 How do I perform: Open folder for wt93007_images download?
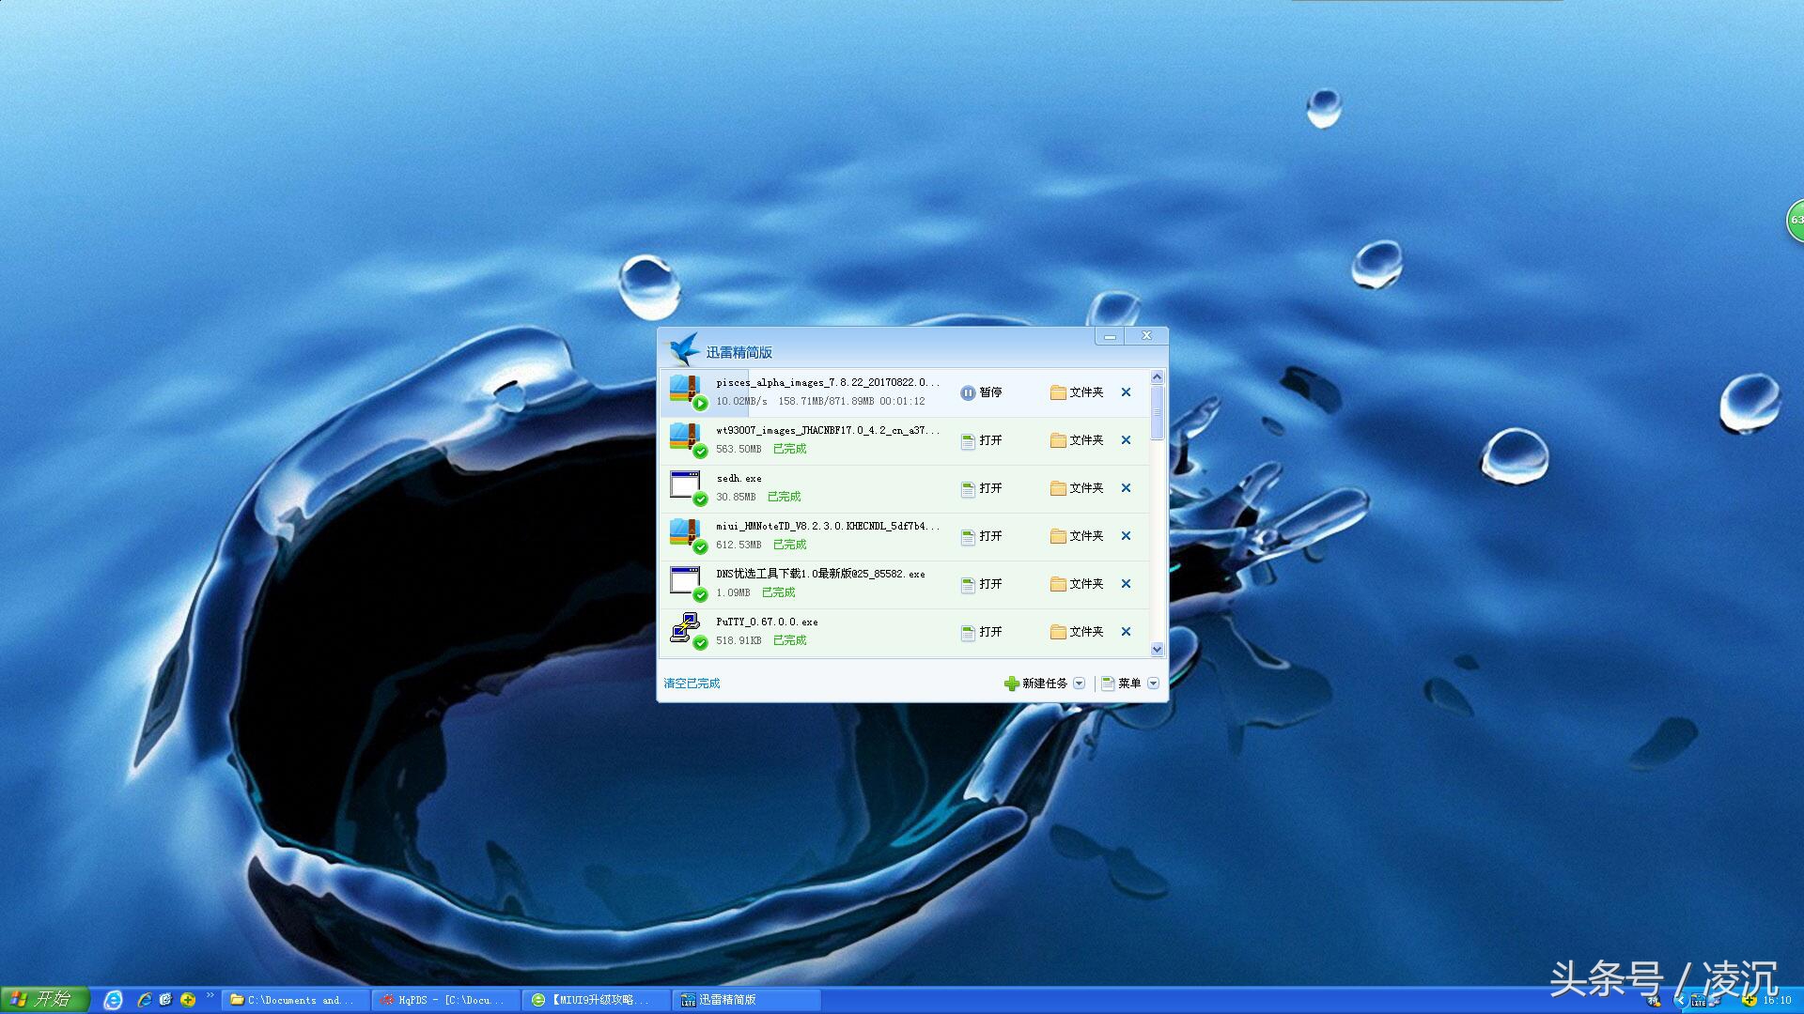1077,440
